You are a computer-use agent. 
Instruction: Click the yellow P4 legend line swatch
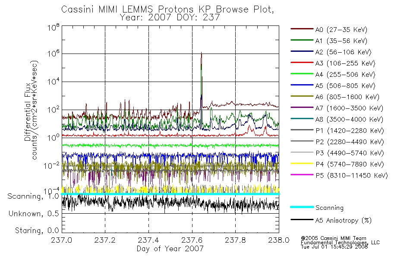click(x=302, y=164)
